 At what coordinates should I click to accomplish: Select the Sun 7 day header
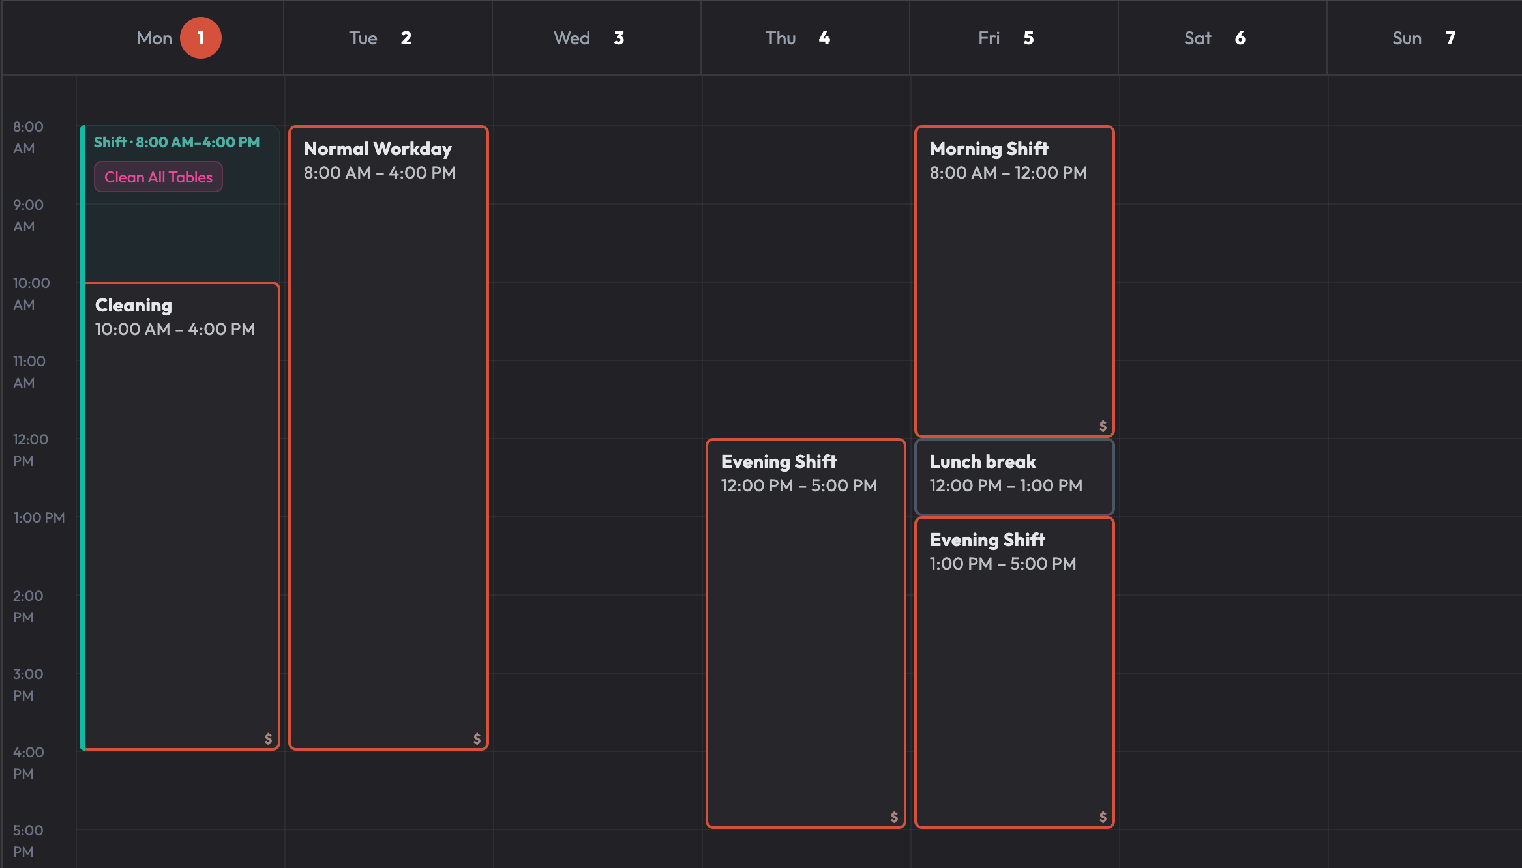[1425, 38]
